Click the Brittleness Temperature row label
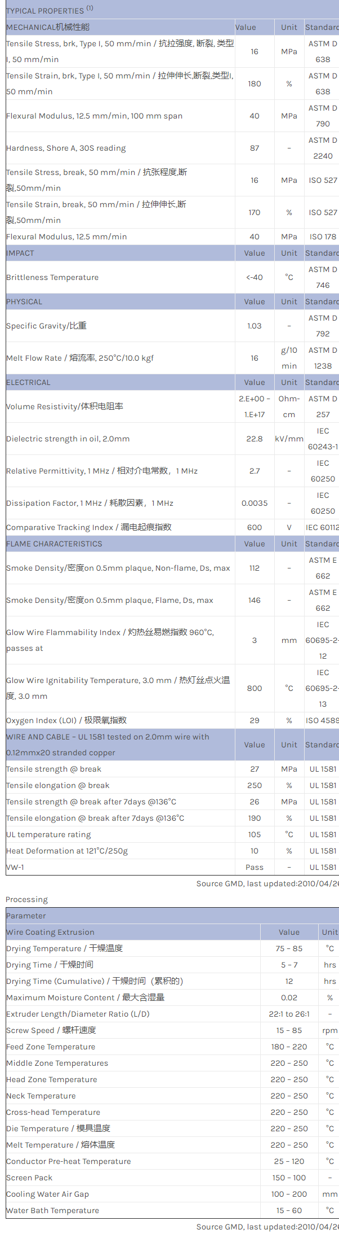Viewport: 339px width, 1234px height. click(52, 277)
